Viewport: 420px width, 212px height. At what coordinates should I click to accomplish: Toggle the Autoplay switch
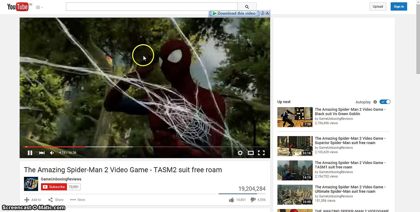click(x=385, y=102)
